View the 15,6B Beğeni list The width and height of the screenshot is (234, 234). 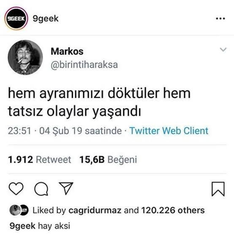pos(108,160)
